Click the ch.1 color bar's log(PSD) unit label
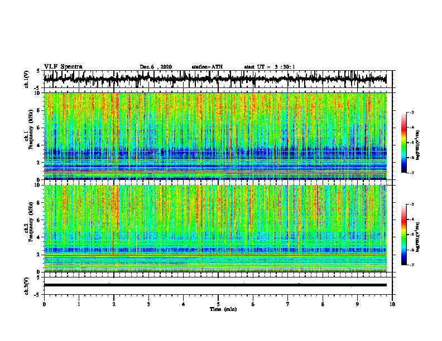Viewport: 442px width, 341px height. (418, 145)
